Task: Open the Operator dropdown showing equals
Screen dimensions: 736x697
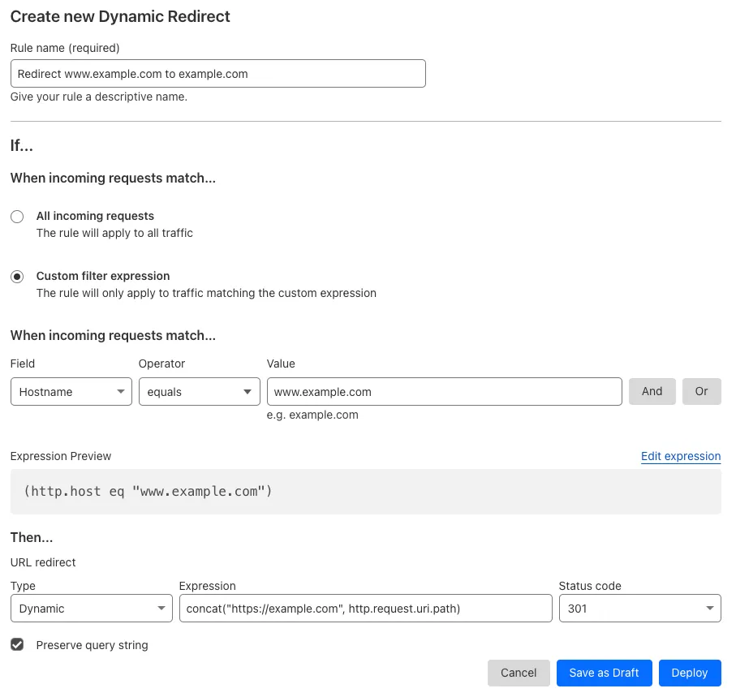Action: point(199,391)
